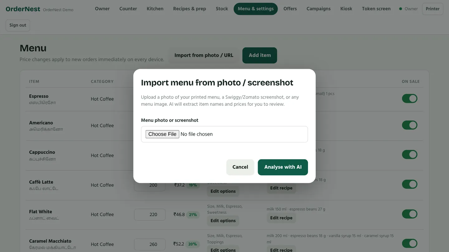Click Choose File for menu photo

click(162, 134)
